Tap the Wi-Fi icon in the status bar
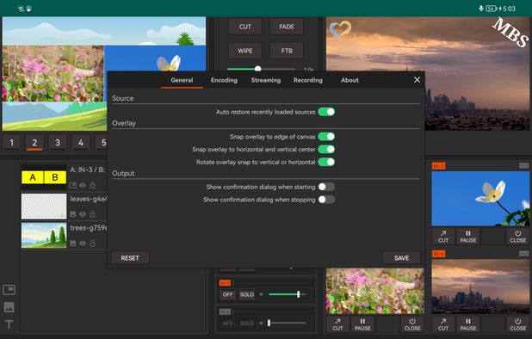This screenshot has height=339, width=532. coord(21,9)
